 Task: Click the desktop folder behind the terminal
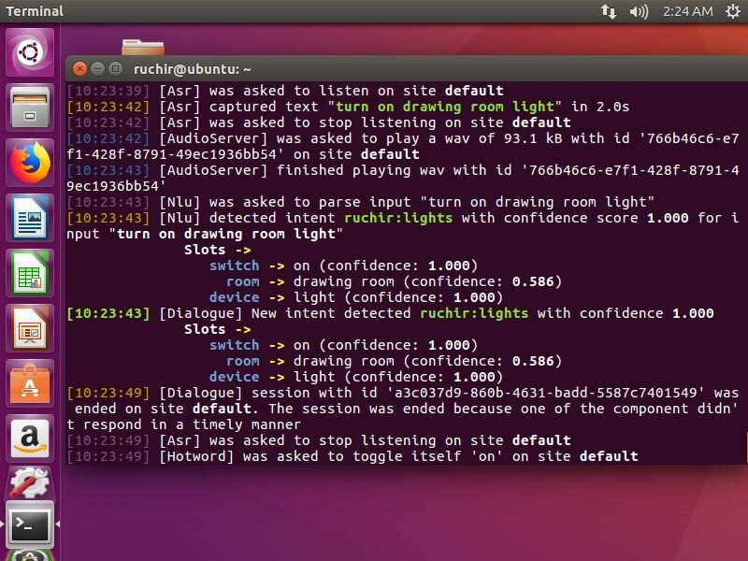click(143, 48)
